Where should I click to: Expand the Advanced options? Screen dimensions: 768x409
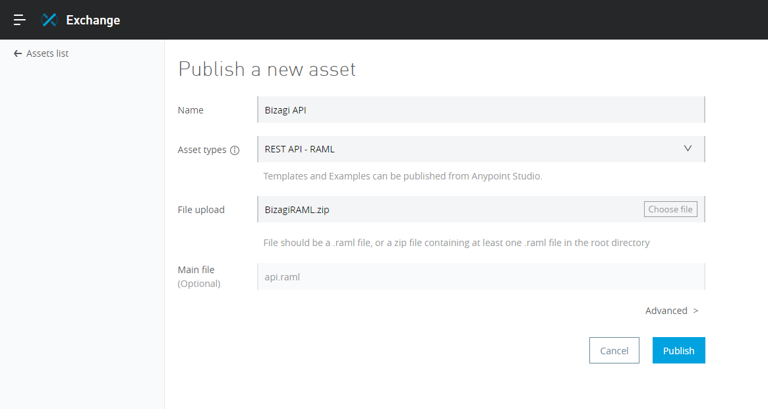(x=672, y=311)
